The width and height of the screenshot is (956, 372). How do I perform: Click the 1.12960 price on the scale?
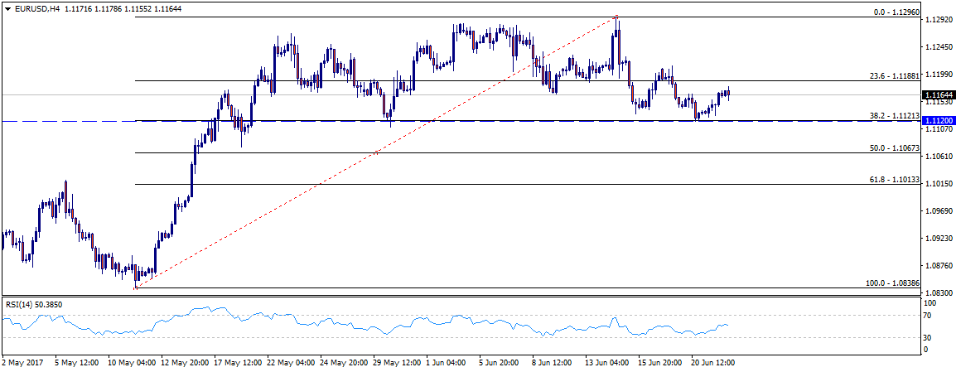(x=938, y=20)
